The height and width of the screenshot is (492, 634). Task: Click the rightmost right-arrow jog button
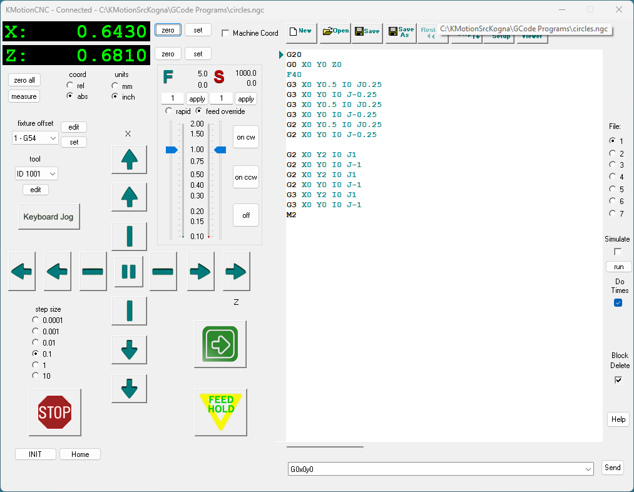coord(237,271)
